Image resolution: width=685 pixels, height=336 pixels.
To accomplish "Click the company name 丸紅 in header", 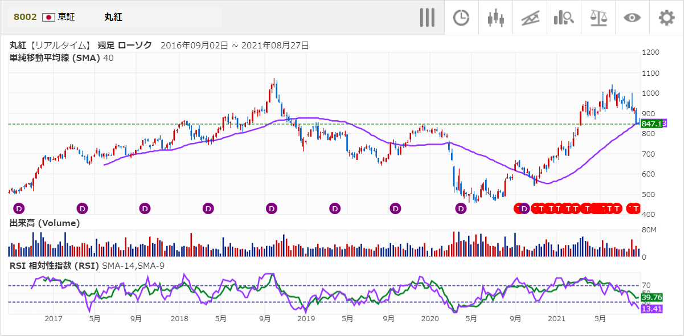I will (113, 17).
